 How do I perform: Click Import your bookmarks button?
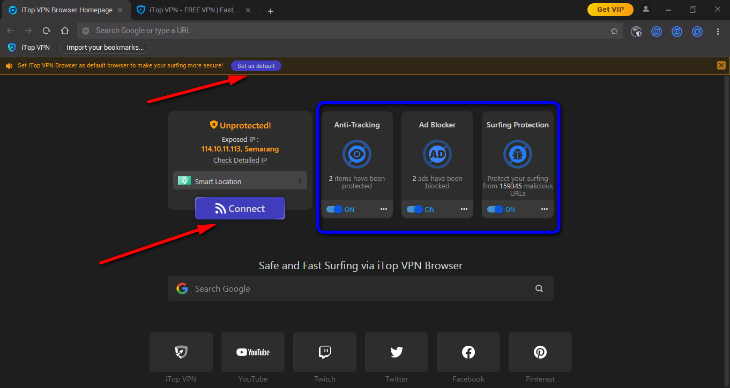pyautogui.click(x=105, y=48)
